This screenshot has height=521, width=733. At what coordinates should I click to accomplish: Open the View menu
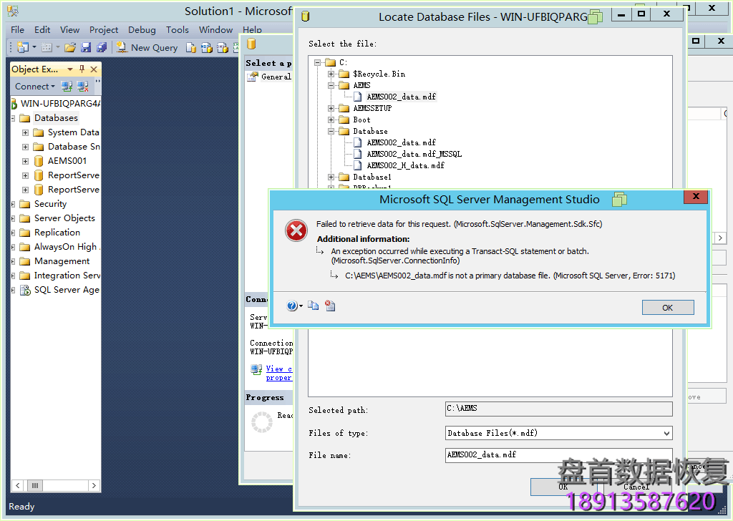click(69, 29)
